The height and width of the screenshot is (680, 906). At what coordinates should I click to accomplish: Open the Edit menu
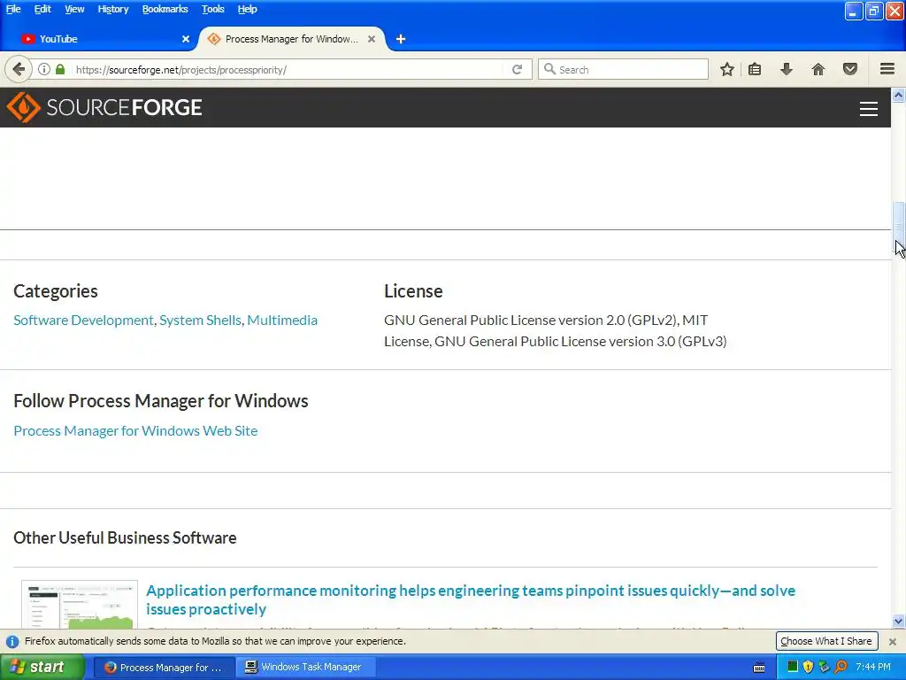pyautogui.click(x=42, y=9)
